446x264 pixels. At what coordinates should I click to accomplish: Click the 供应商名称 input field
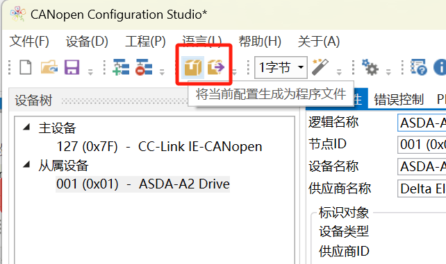[422, 188]
